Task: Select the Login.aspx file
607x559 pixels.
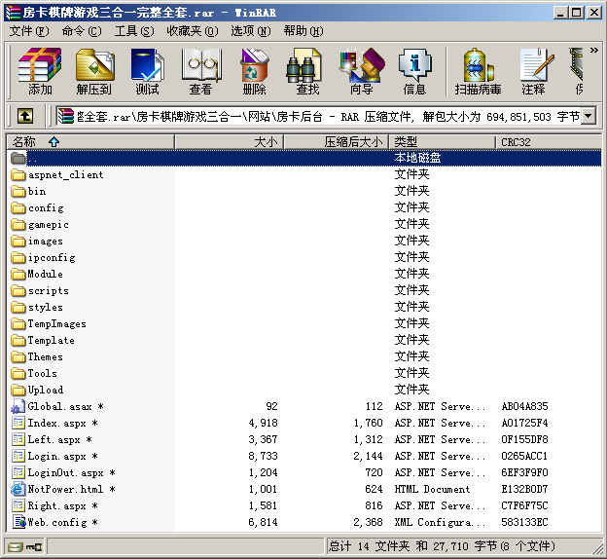Action: point(56,457)
